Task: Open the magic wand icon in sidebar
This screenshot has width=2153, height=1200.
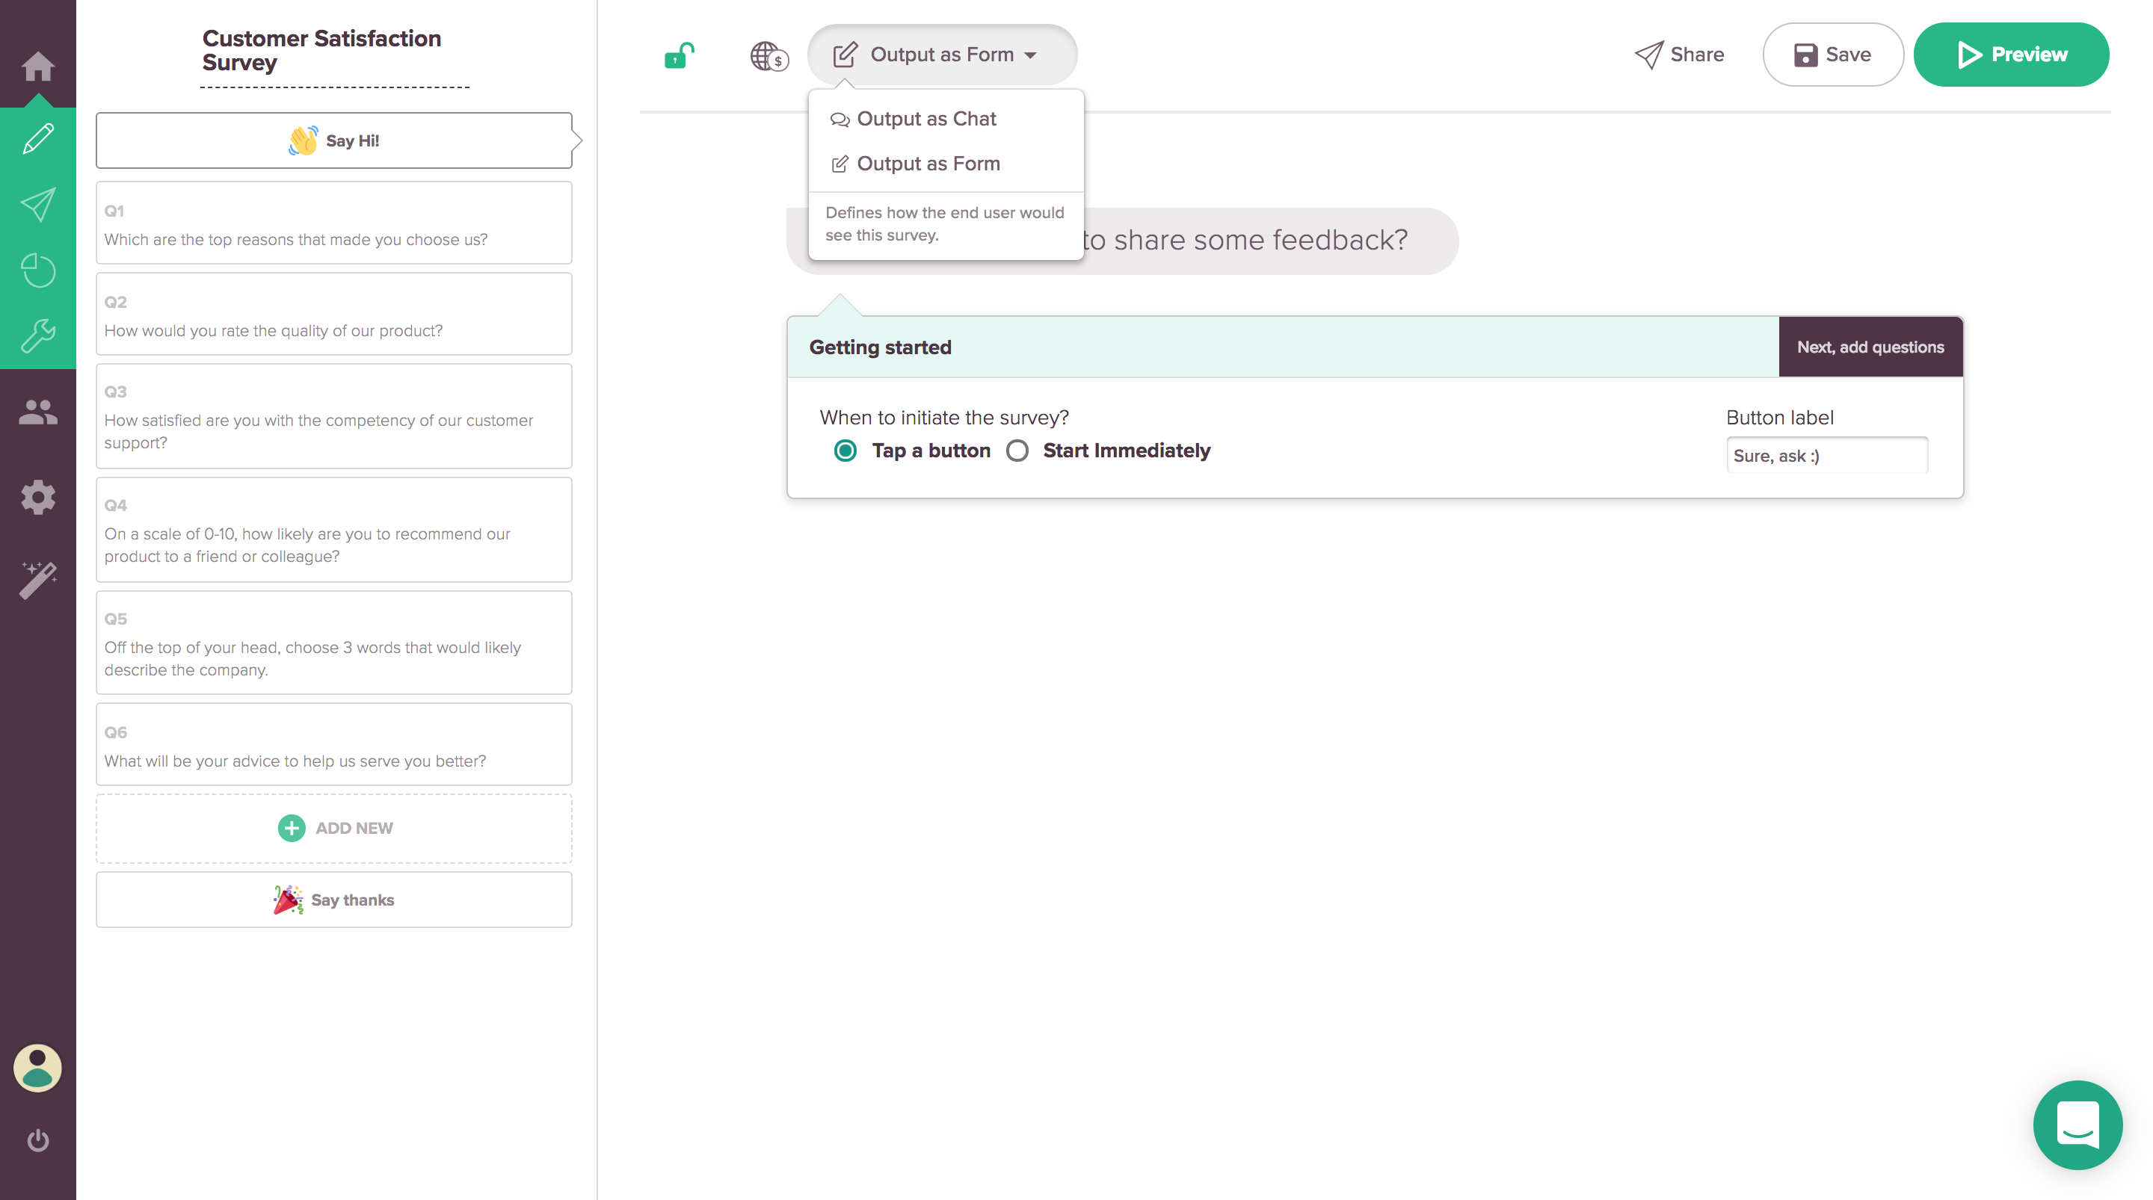Action: tap(37, 579)
